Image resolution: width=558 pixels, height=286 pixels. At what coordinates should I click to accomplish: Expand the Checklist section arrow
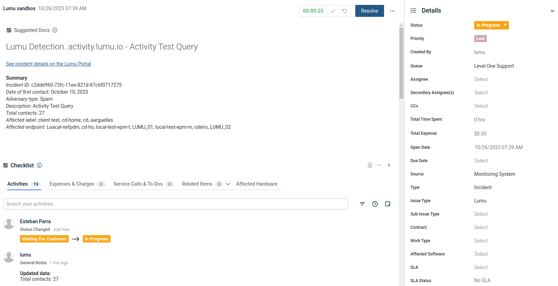pos(389,165)
